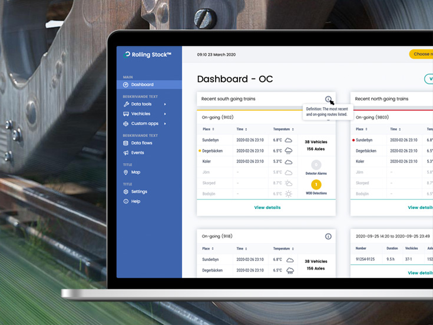Click cloud icon in Jörn row (9102)
Image resolution: width=433 pixels, height=325 pixels.
[x=288, y=173]
